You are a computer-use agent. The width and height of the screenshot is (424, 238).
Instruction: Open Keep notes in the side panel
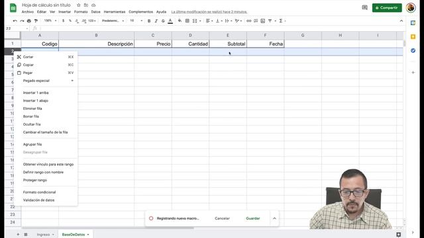pos(413,37)
